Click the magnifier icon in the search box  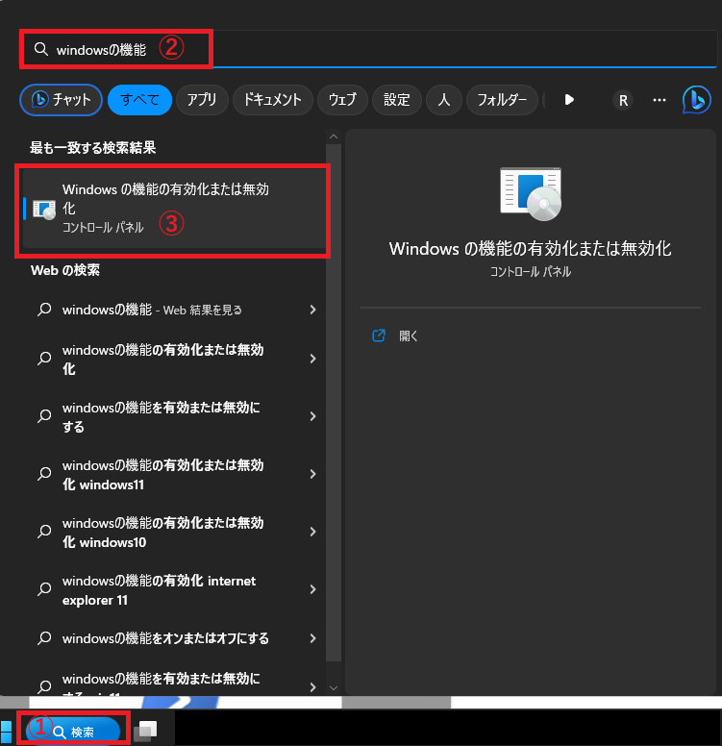41,49
